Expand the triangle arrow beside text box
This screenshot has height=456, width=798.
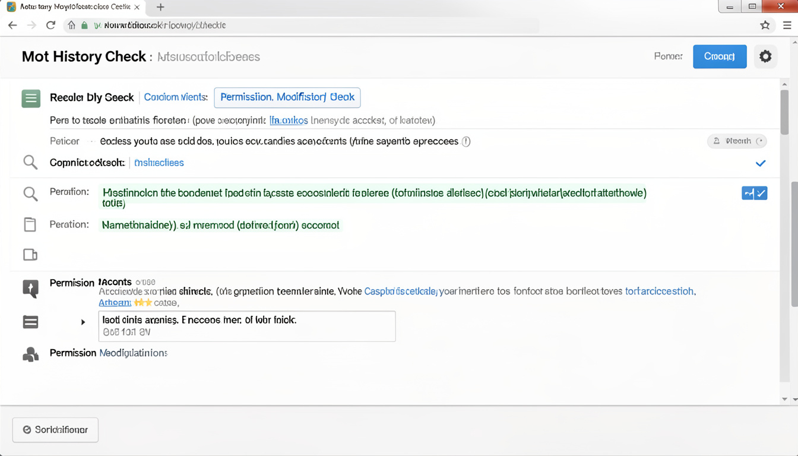pos(83,322)
